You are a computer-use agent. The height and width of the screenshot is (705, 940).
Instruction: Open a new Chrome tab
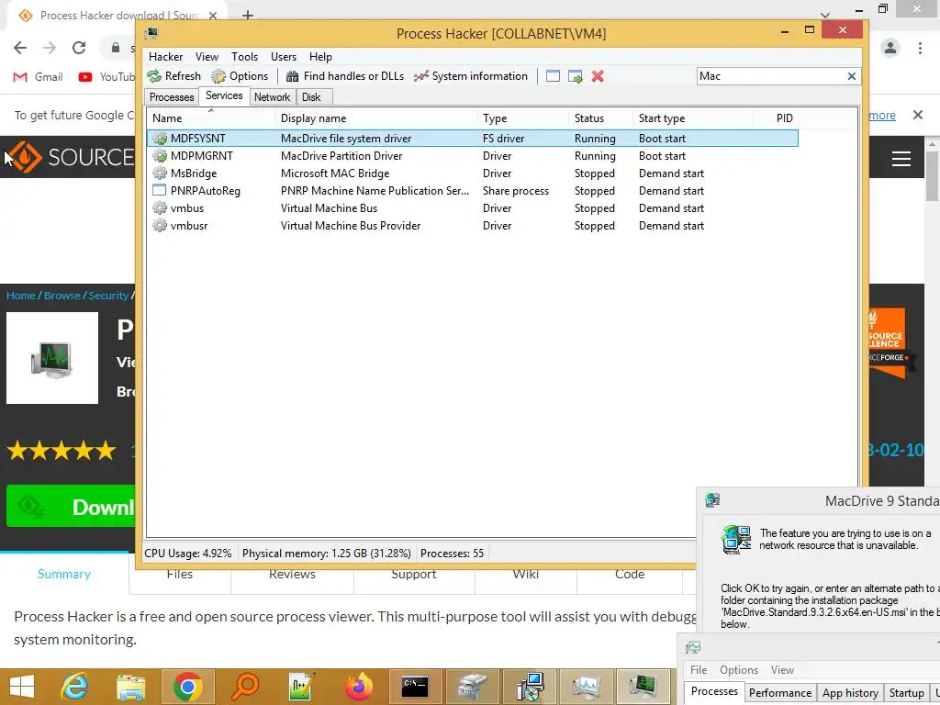[248, 16]
